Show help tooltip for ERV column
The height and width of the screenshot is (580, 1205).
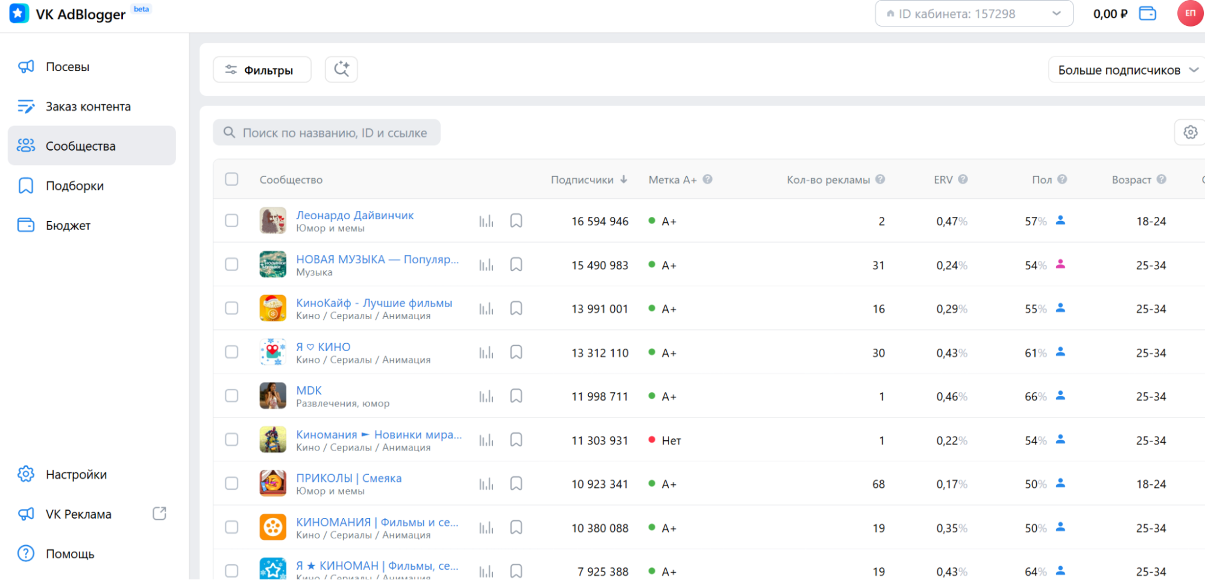[x=963, y=179]
